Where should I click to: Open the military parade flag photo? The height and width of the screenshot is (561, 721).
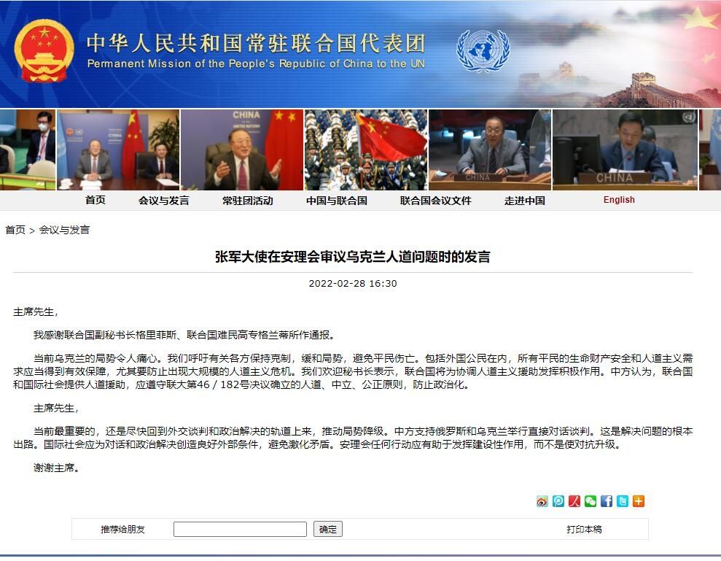tap(366, 150)
